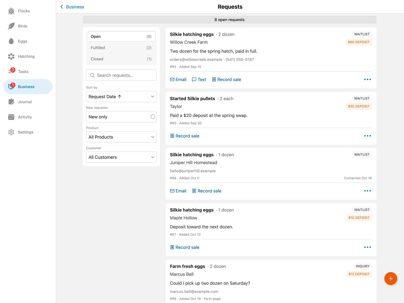The height and width of the screenshot is (303, 404).
Task: Click the $12 DEPOSIT badge
Action: 359,274
